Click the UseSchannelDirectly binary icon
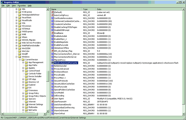 point(52,105)
